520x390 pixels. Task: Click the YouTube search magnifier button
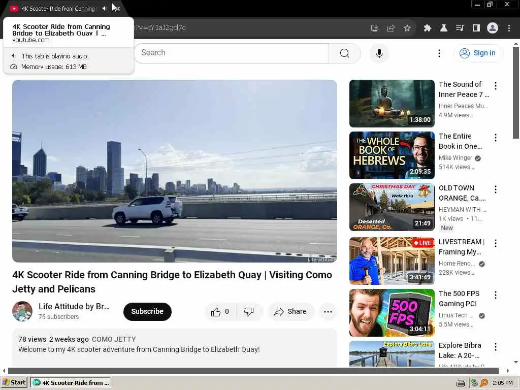point(345,53)
